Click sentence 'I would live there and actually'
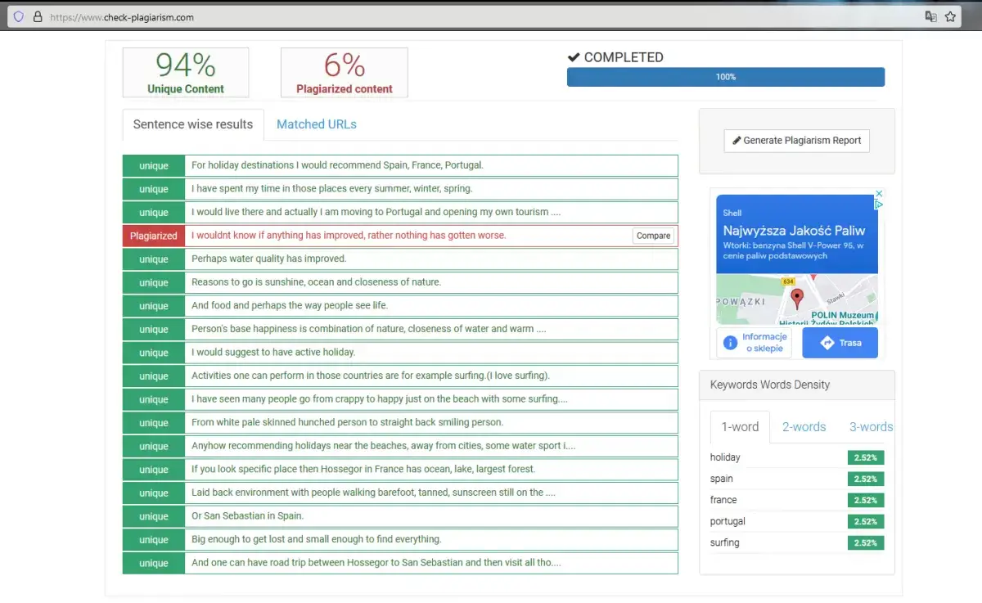Image resolution: width=982 pixels, height=603 pixels. tap(376, 212)
